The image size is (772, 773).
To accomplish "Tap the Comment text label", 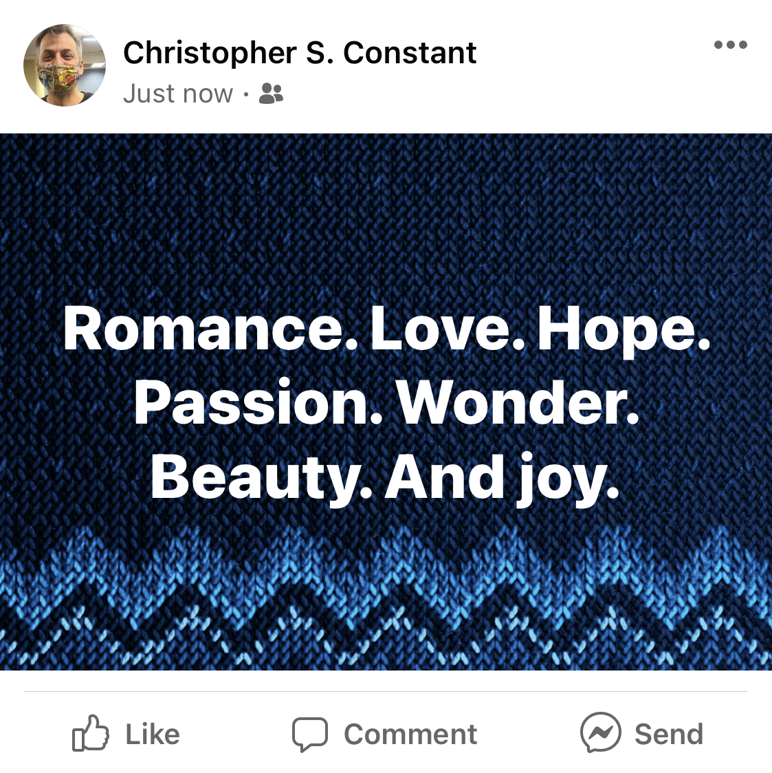I will (410, 734).
